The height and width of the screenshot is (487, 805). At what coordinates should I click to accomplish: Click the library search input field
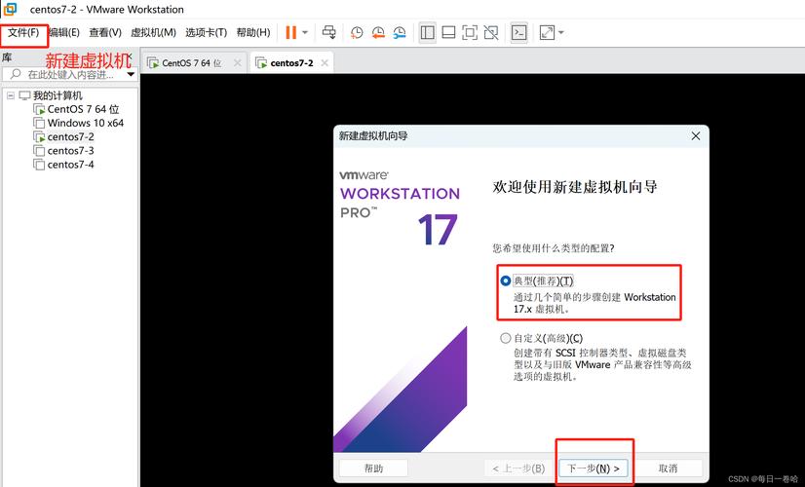(x=72, y=74)
